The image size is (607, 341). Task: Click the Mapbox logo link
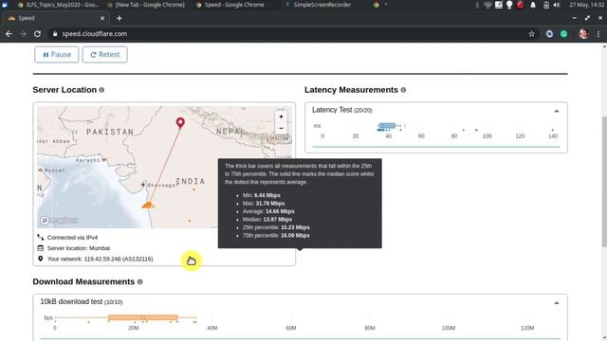tap(59, 221)
